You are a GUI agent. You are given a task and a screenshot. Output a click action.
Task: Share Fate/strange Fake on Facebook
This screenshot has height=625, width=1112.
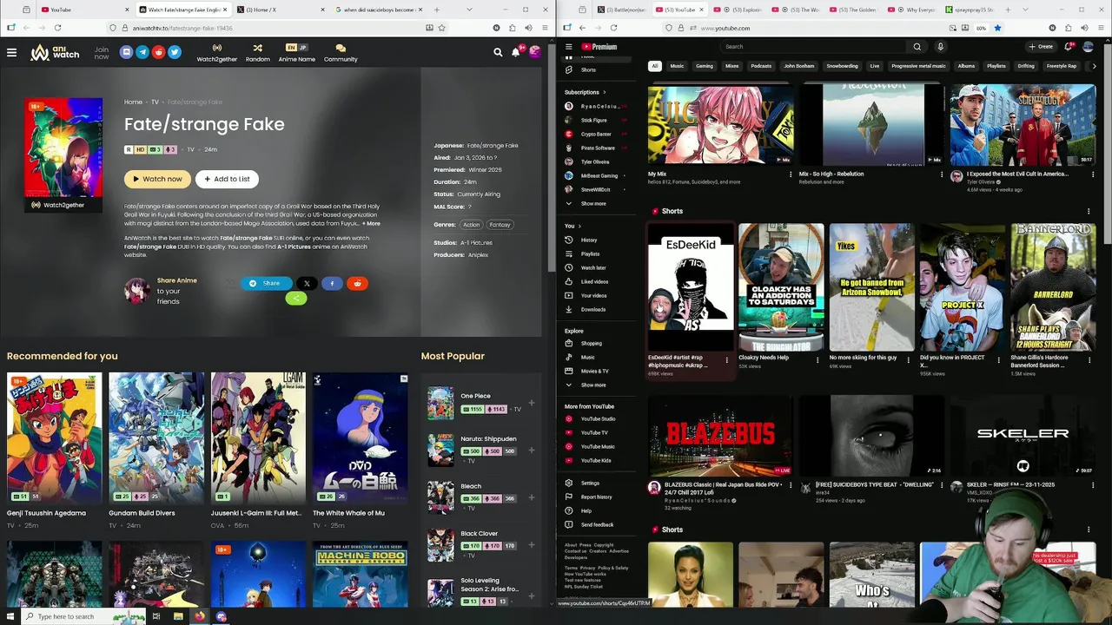(x=332, y=283)
